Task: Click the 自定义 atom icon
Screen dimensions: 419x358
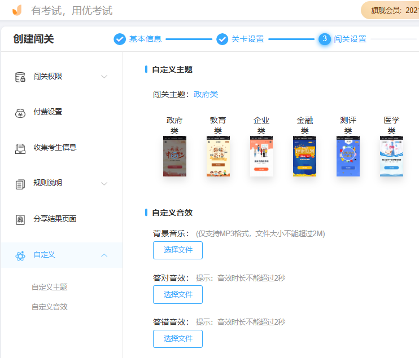Action: pyautogui.click(x=20, y=256)
